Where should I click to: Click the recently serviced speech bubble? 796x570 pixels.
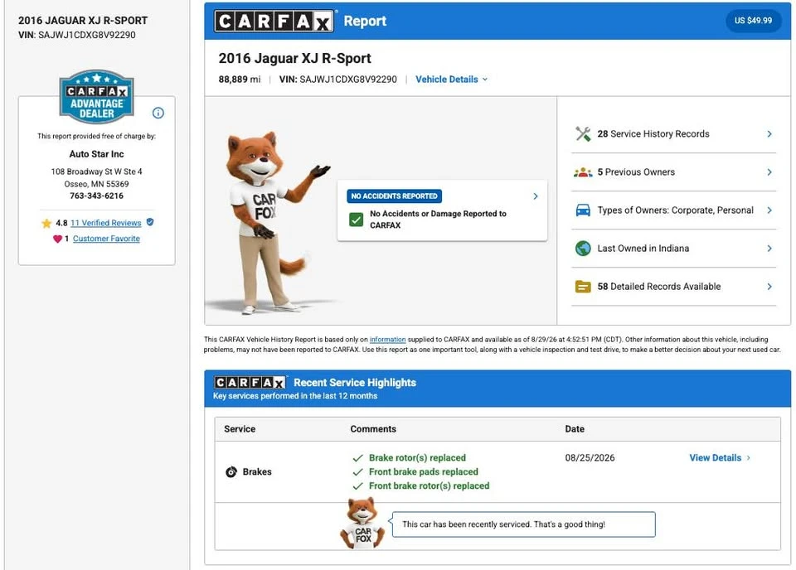[x=523, y=524]
